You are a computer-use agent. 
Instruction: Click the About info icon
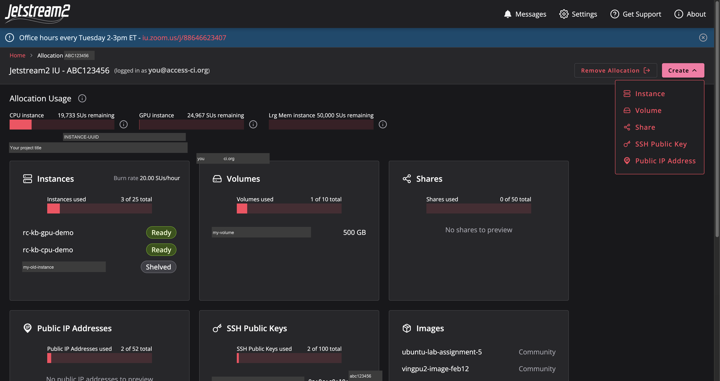click(679, 14)
